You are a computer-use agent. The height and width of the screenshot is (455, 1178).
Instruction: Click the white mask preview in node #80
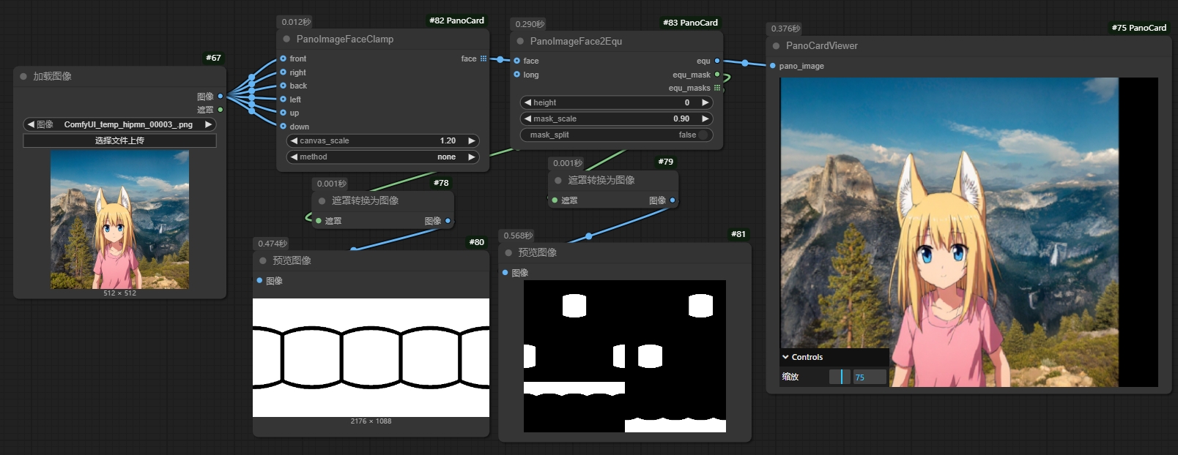pyautogui.click(x=371, y=358)
